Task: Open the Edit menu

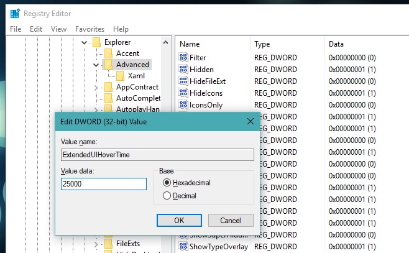Action: pyautogui.click(x=36, y=29)
